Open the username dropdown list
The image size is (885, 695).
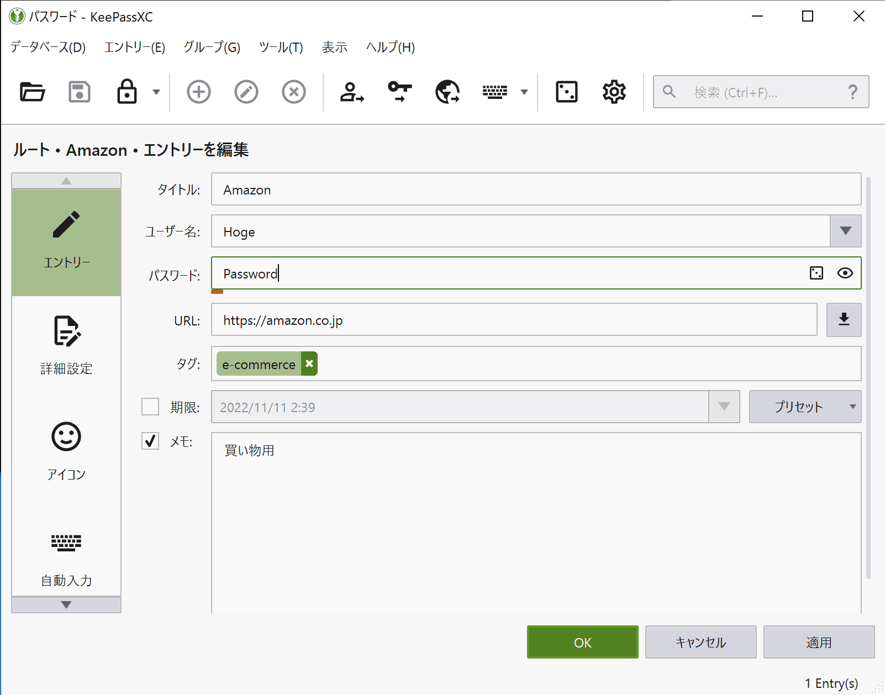(846, 231)
